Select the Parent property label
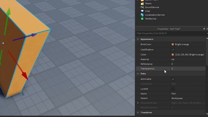This screenshot has width=208, height=117. [x=144, y=98]
